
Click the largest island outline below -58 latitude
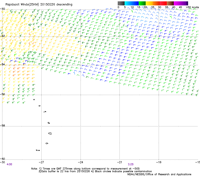[x=50, y=133]
